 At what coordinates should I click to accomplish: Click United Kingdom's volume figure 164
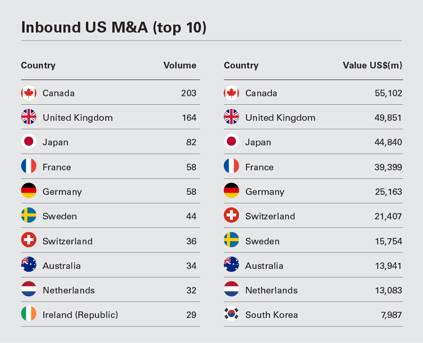[189, 117]
